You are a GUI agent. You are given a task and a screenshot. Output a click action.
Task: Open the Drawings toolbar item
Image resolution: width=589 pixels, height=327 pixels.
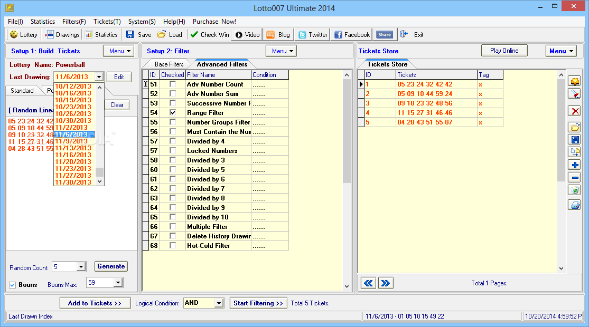tap(62, 34)
